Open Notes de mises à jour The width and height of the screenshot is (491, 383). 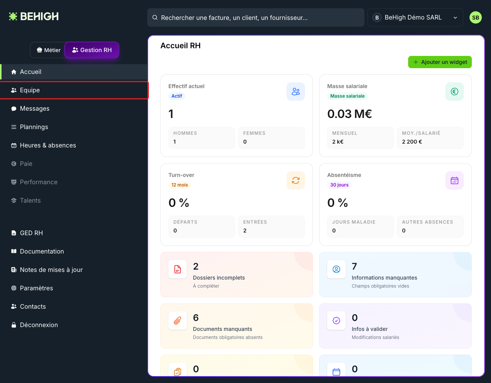[x=74, y=270]
